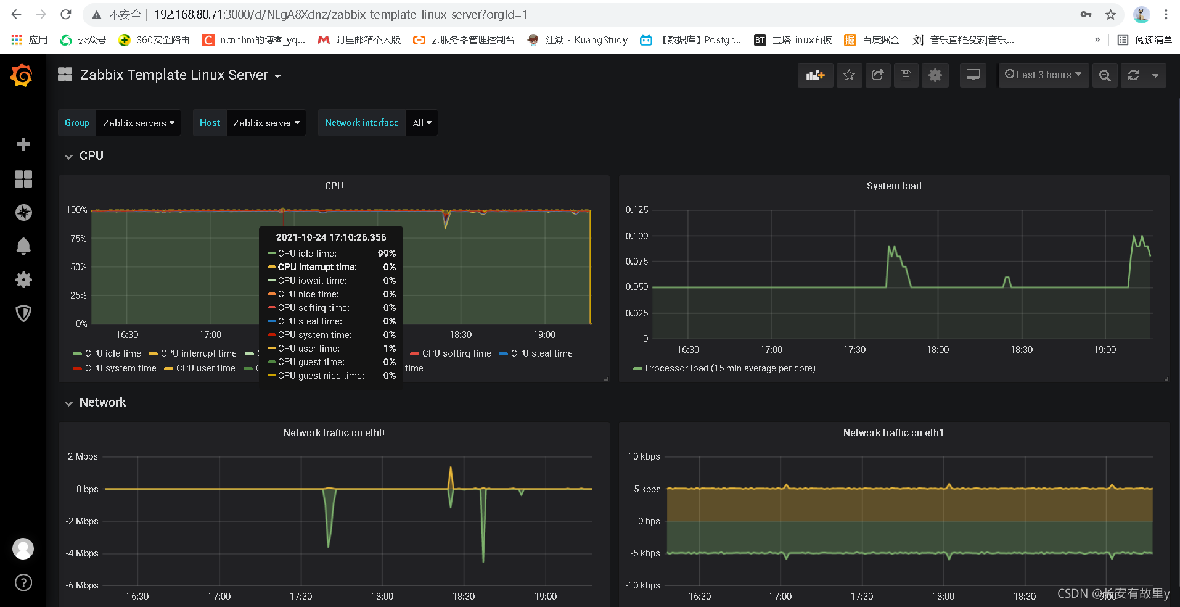
Task: Open the user profile avatar in sidebar
Action: (23, 548)
